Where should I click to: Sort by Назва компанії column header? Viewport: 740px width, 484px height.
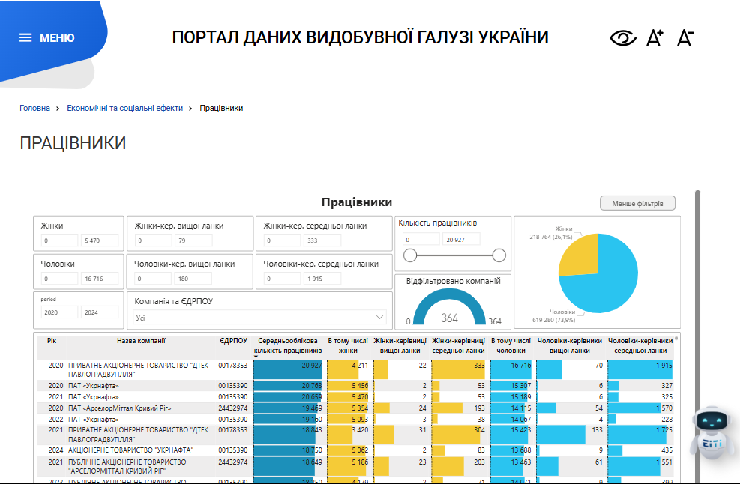pos(140,341)
